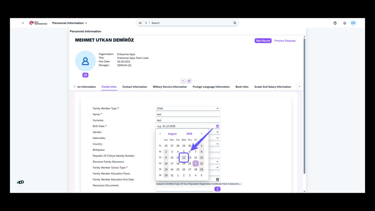The width and height of the screenshot is (375, 211).
Task: Open the help question mark icon
Action: click(x=335, y=23)
